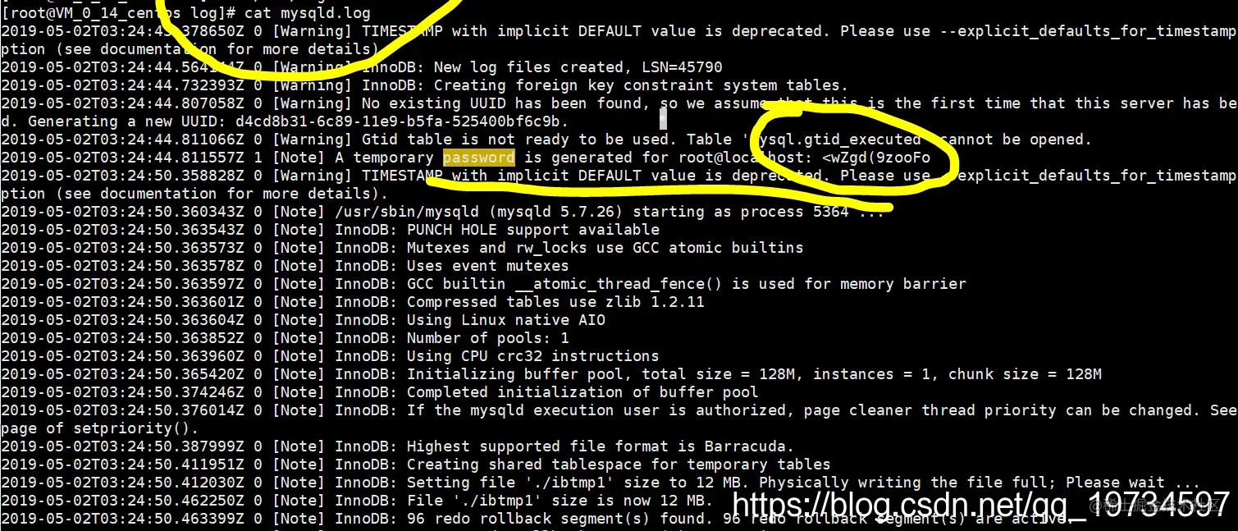Image resolution: width=1238 pixels, height=531 pixels.
Task: Click the mysqld 5.7.26 starting line
Action: (x=442, y=212)
